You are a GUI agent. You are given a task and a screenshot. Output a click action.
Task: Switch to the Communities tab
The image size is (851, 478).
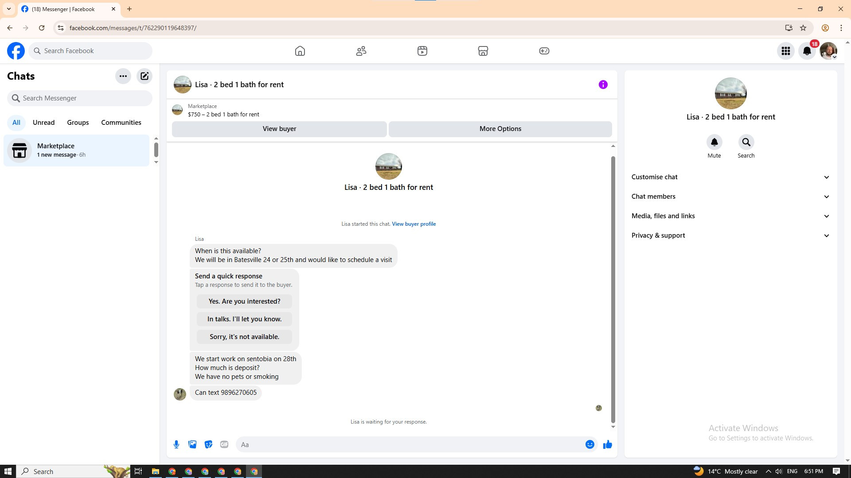[121, 123]
